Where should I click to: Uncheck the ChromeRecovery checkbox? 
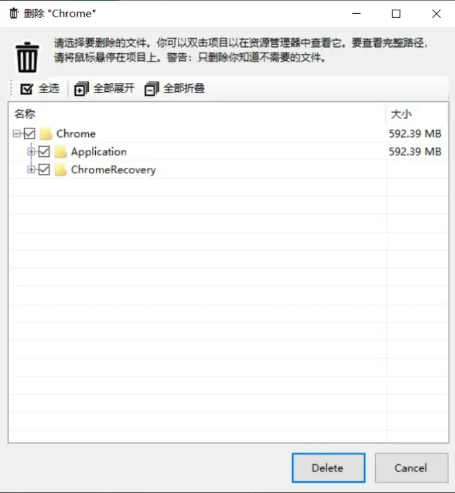pos(44,170)
